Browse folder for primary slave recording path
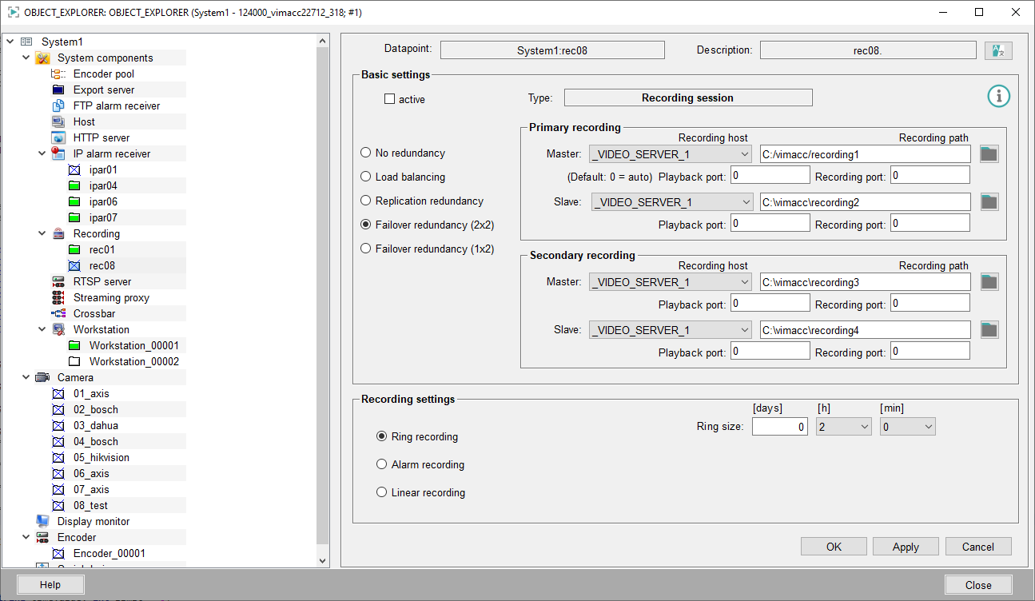The height and width of the screenshot is (601, 1035). pyautogui.click(x=989, y=202)
